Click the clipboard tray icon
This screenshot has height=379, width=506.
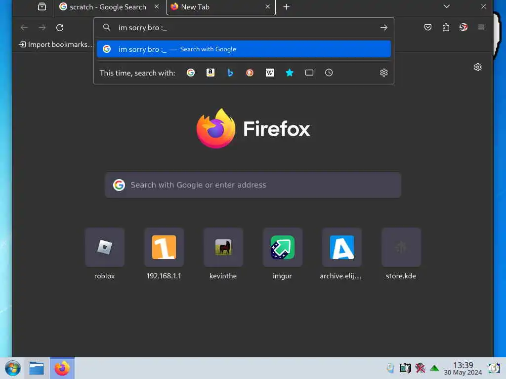coord(405,368)
